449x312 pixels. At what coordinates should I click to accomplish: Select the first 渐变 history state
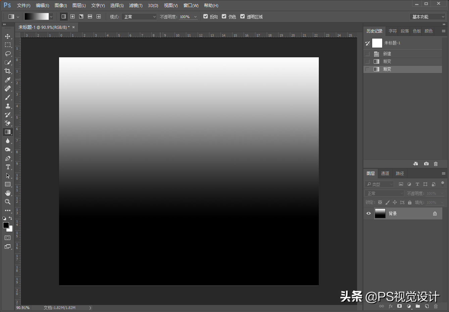[x=403, y=61]
